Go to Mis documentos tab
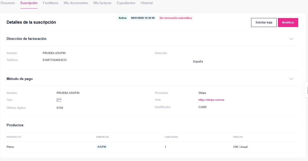Image resolution: width=308 pixels, height=161 pixels. (x=76, y=3)
